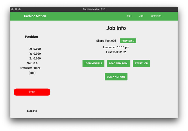Click the Vel: 0.0 readout

pos(32,63)
